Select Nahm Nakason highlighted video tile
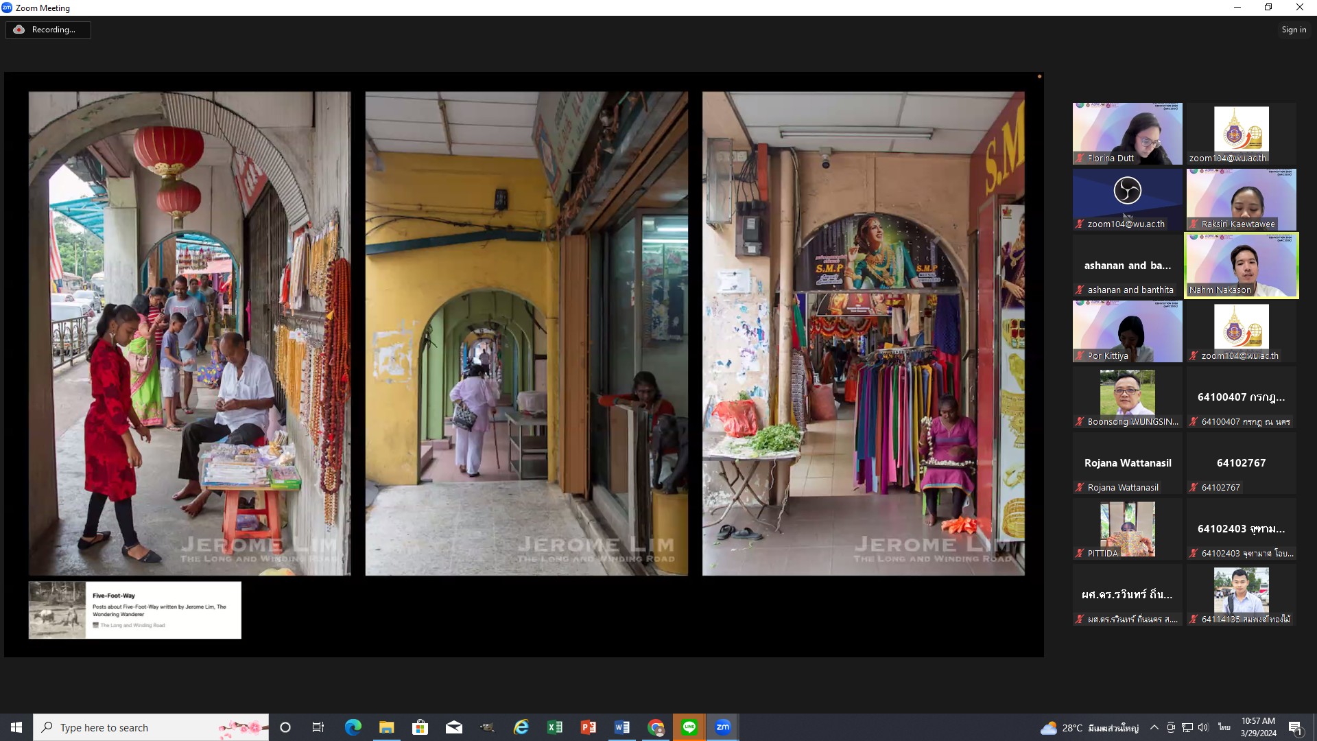The height and width of the screenshot is (741, 1317). tap(1241, 265)
